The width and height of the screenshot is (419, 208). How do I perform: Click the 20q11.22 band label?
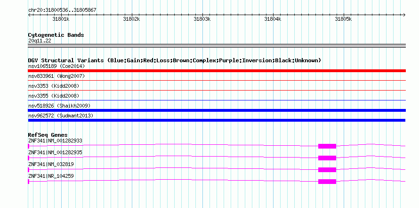(x=40, y=41)
